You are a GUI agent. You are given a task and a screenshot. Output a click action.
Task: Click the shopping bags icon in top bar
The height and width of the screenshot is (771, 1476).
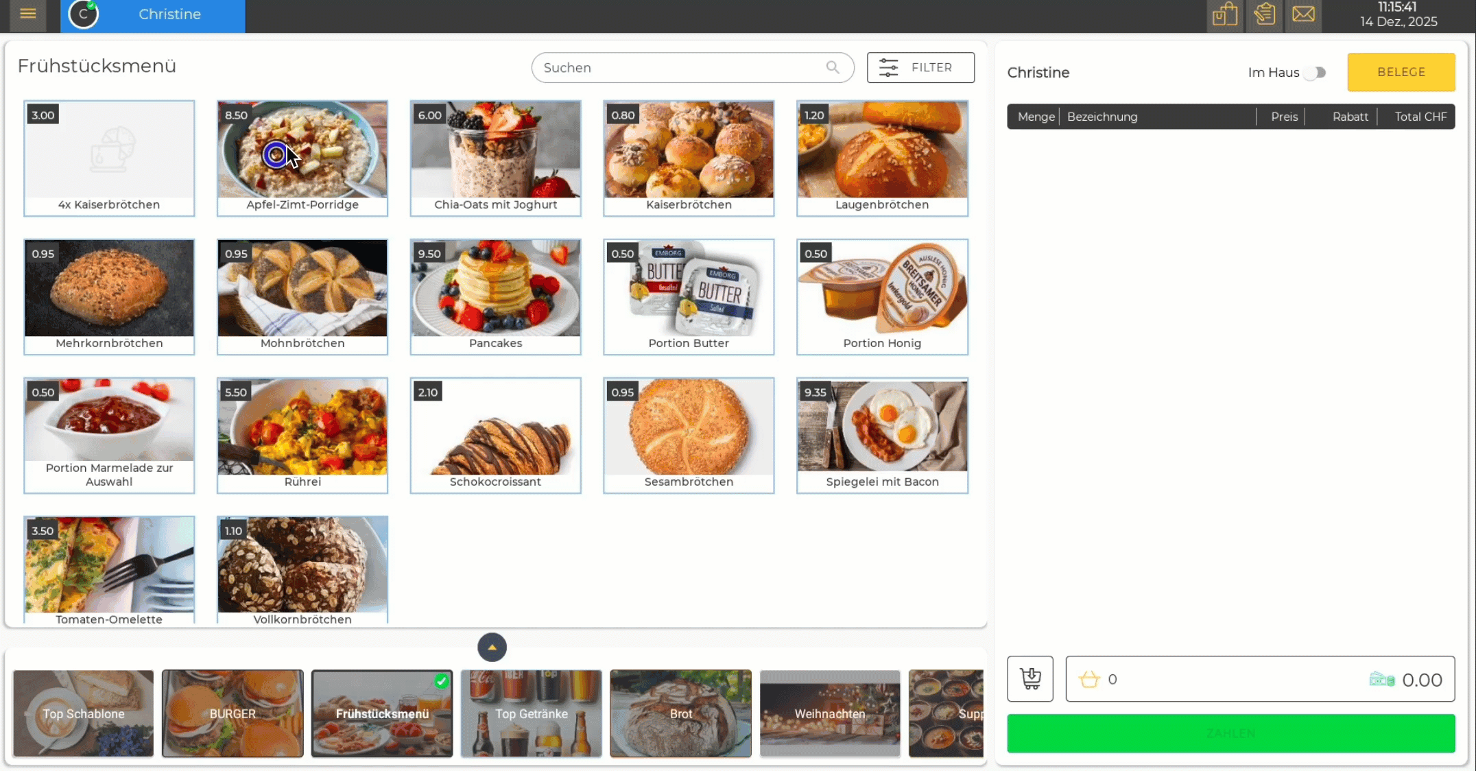click(1224, 14)
